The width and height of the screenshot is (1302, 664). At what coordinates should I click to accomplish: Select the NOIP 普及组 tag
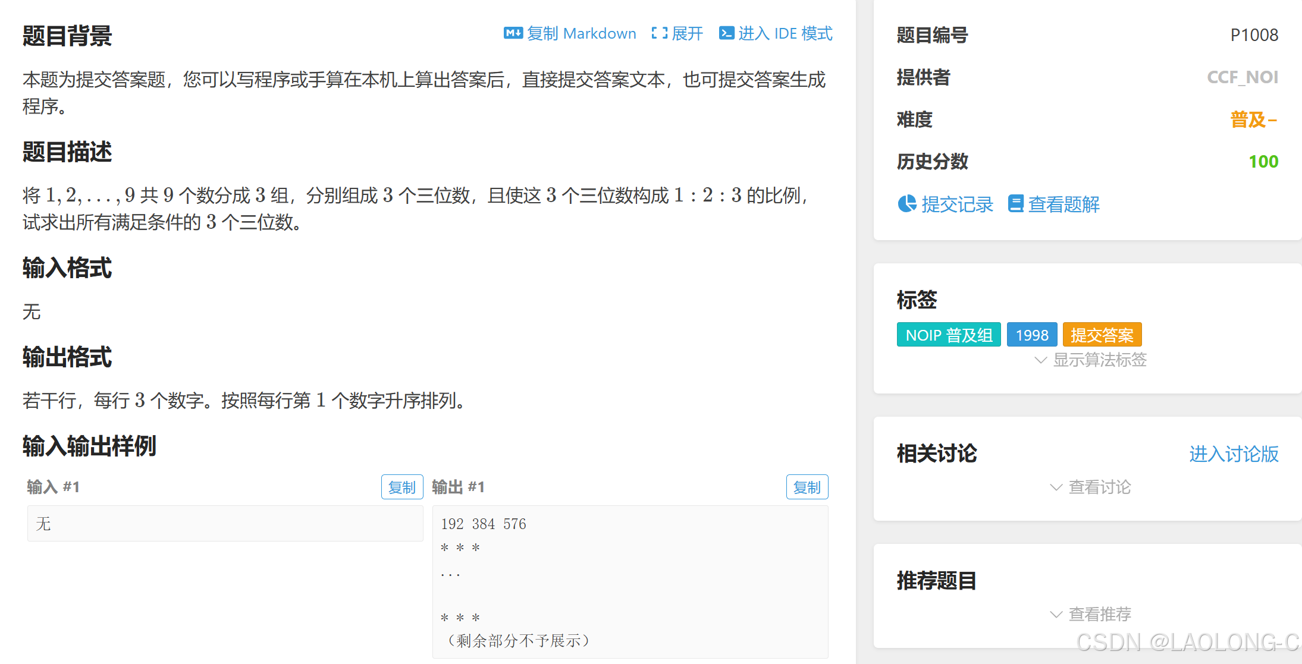[x=948, y=335]
